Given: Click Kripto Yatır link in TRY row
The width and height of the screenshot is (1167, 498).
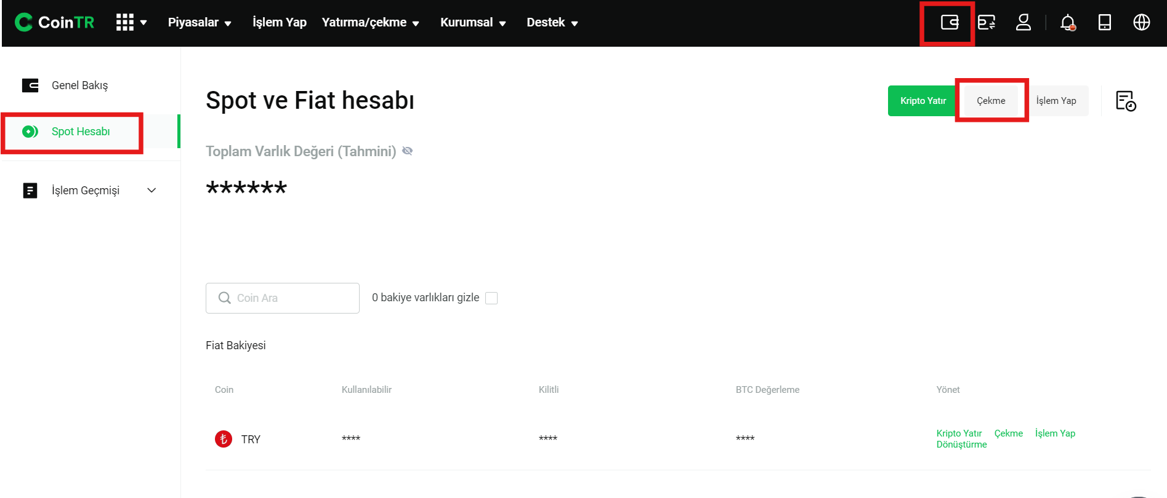Looking at the screenshot, I should pyautogui.click(x=959, y=433).
